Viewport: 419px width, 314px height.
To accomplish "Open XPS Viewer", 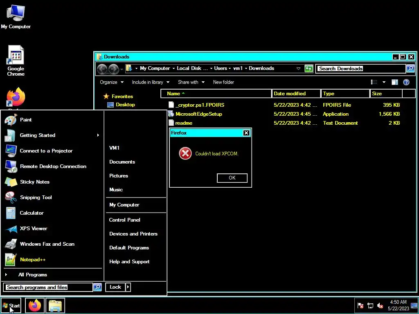I will pyautogui.click(x=53, y=228).
